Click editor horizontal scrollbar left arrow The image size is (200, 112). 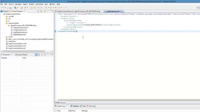[58, 100]
